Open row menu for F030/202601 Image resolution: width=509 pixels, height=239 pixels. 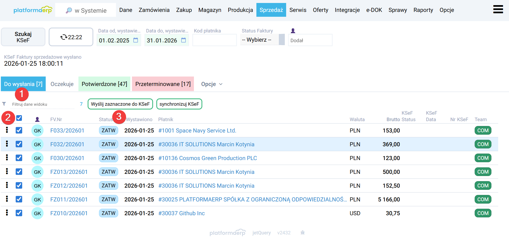pos(7,158)
